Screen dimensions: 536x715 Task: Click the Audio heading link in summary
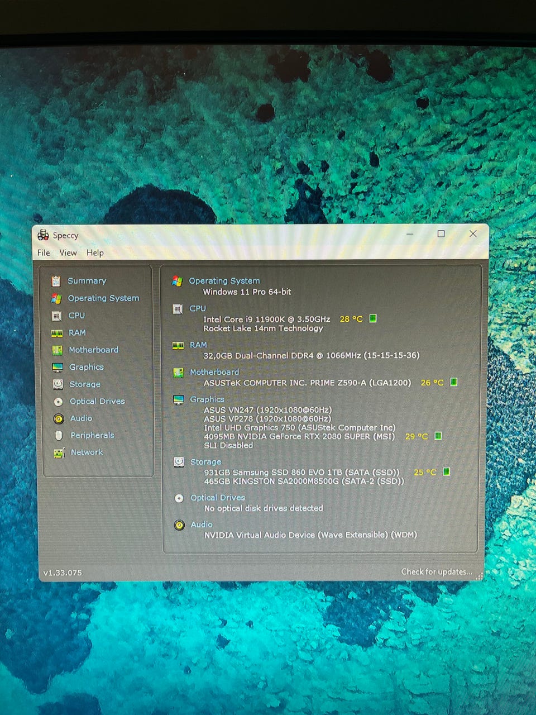202,525
